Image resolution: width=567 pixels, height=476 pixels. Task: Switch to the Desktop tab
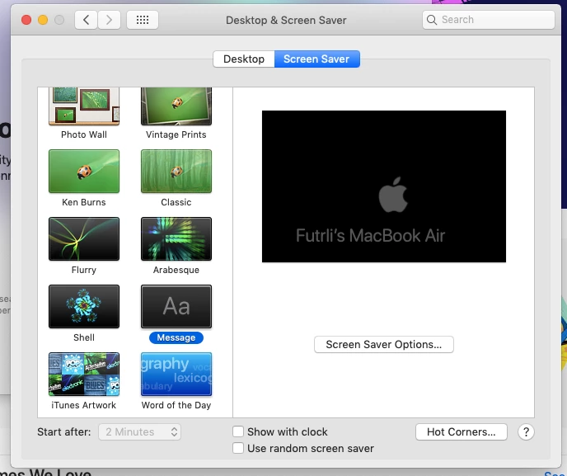point(244,59)
